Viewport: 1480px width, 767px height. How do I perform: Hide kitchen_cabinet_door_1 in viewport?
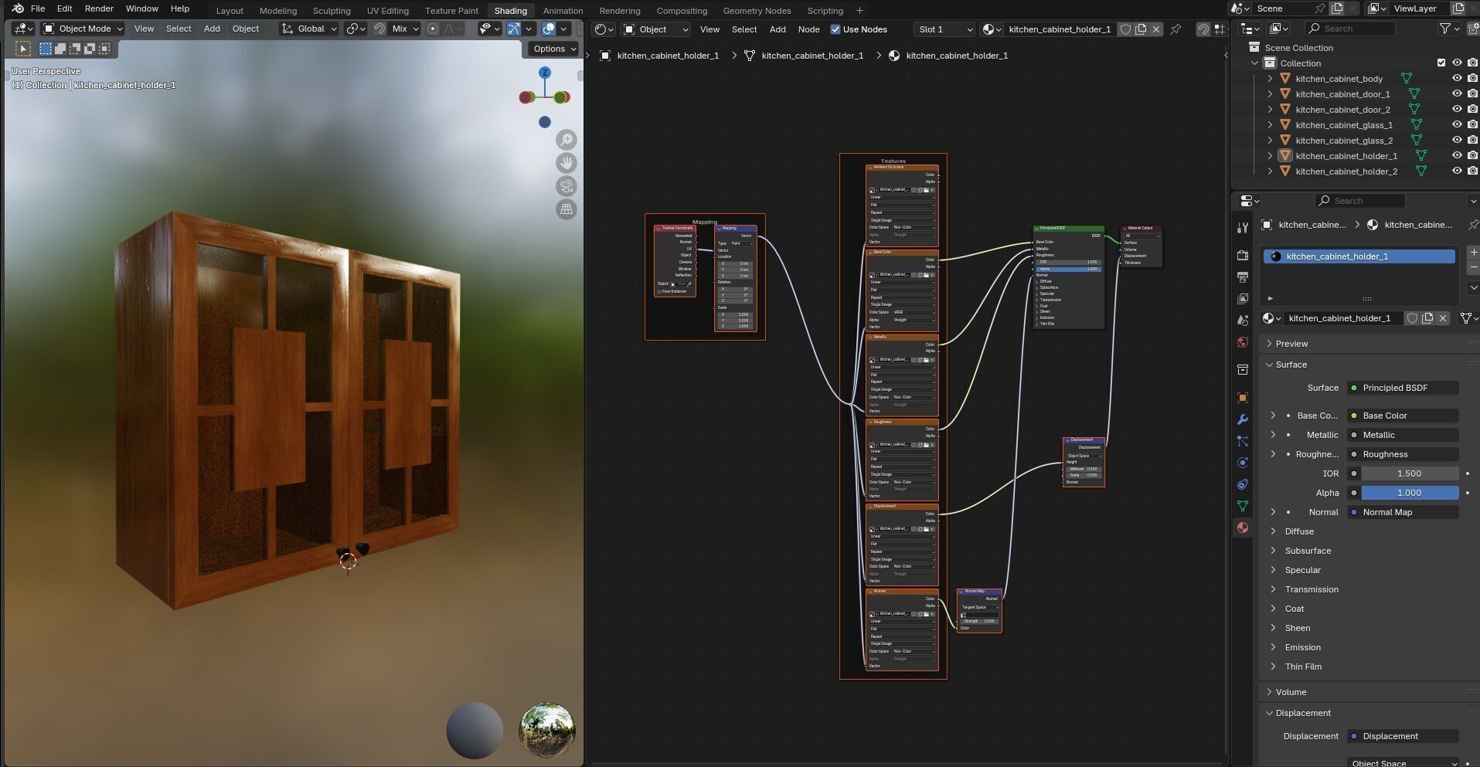pos(1457,93)
